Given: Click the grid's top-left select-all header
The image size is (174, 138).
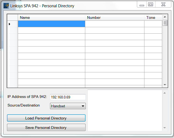Looking at the screenshot, I should coord(12,17).
